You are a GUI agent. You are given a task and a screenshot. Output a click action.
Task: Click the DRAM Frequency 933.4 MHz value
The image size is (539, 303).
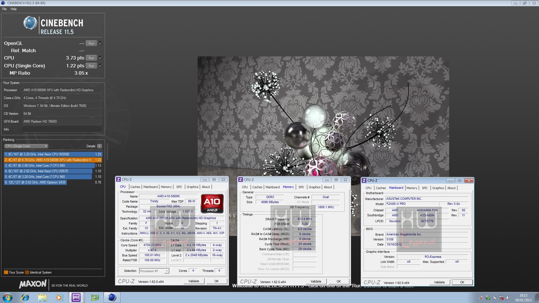[305, 219]
